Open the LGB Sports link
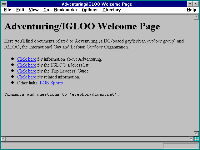Screen dimensions: 200x150 coord(51,83)
